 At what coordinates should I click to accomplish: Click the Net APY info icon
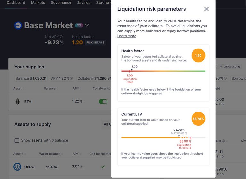point(61,37)
